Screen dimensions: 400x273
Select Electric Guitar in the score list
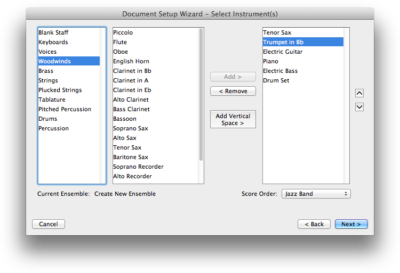click(283, 52)
